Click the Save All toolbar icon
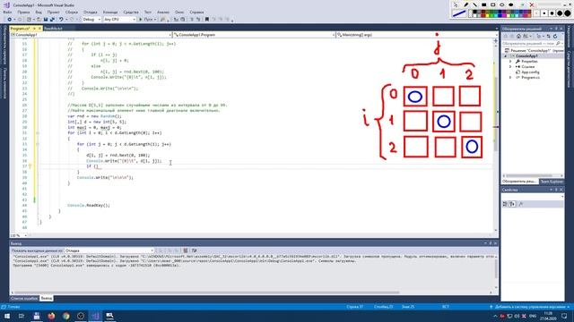The image size is (574, 322). [52, 20]
